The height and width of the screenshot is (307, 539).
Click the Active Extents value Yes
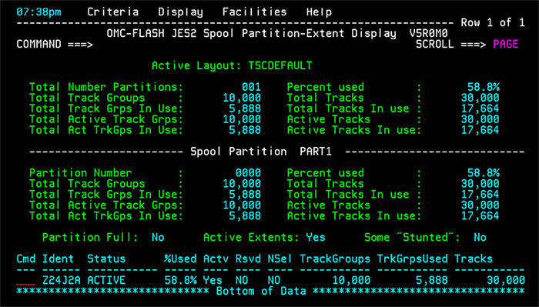pos(315,238)
